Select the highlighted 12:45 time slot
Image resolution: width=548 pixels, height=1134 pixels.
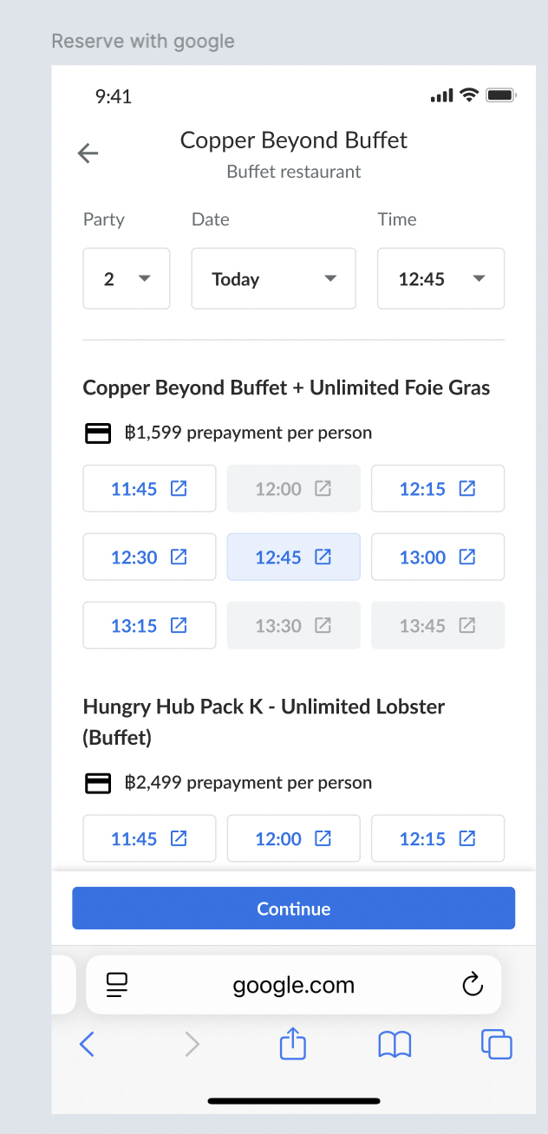tap(293, 557)
